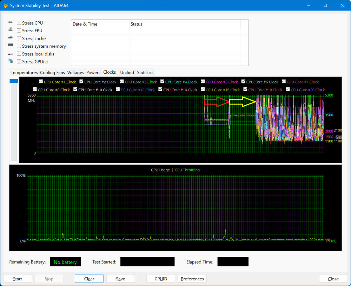Uncheck CPU Core #10 Clock
The image size is (351, 286).
tap(75, 89)
